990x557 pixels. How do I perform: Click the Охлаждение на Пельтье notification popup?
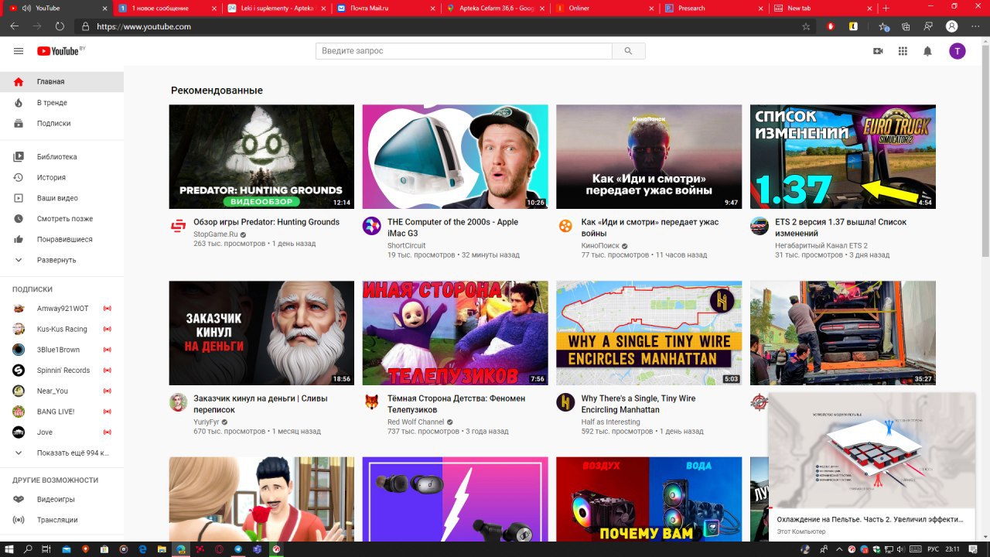coord(872,466)
